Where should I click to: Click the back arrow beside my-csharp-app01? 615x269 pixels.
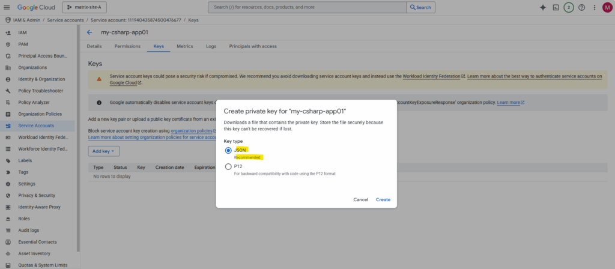click(89, 32)
